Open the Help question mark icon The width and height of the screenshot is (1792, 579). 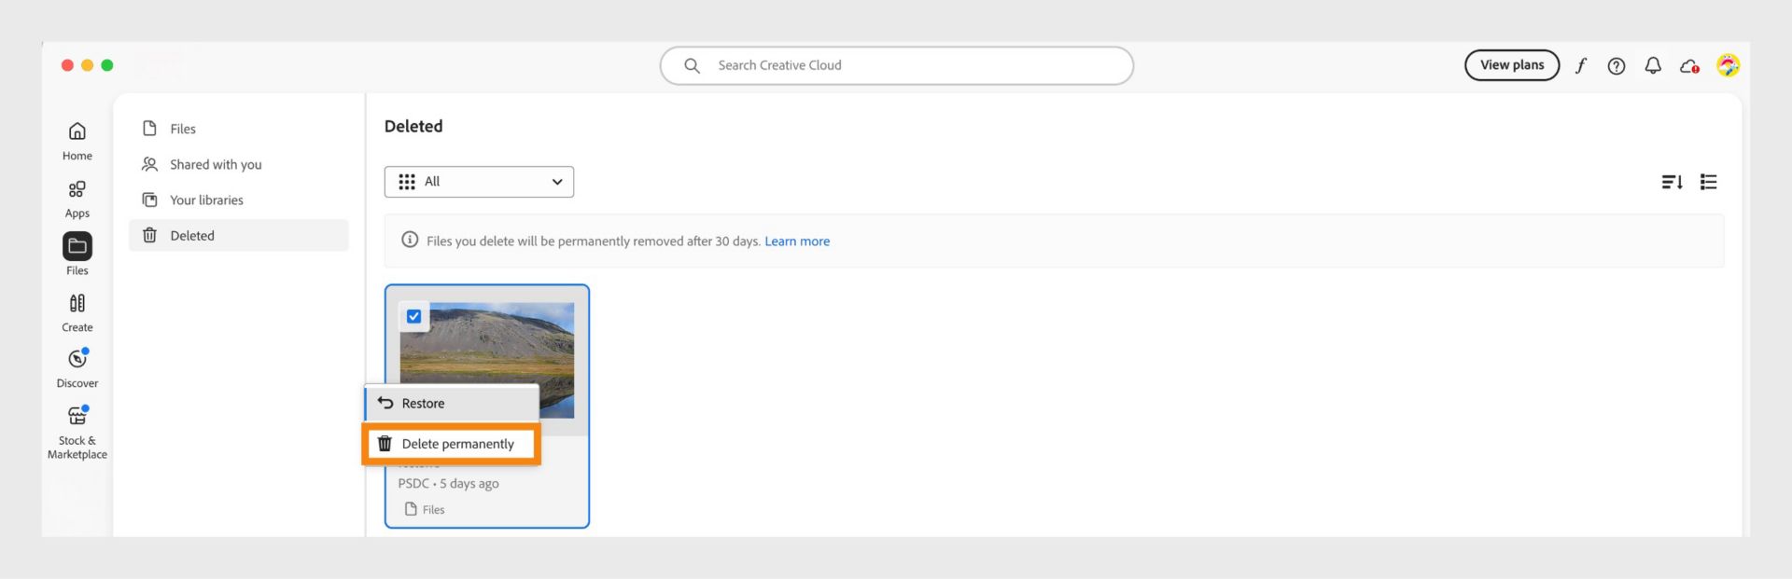pos(1617,65)
